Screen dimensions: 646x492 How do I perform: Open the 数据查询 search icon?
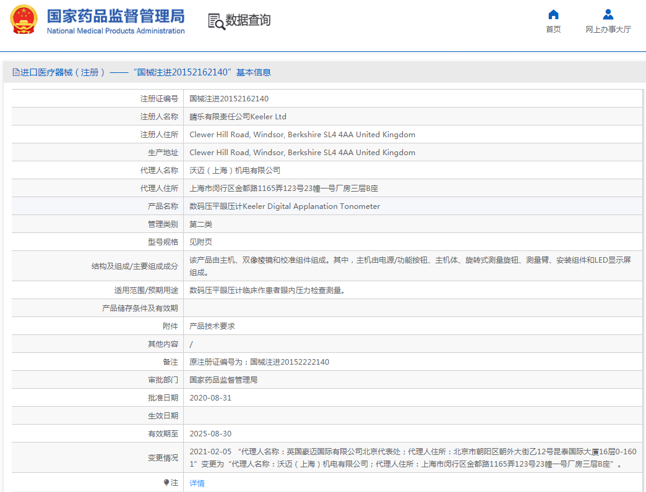pos(217,22)
